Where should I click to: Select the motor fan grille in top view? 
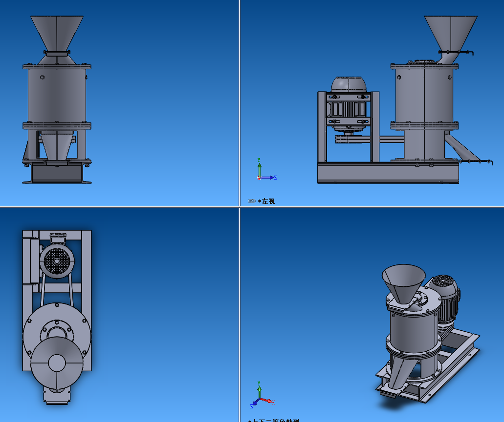click(57, 261)
